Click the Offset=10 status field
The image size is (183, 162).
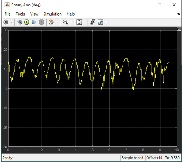(x=154, y=158)
